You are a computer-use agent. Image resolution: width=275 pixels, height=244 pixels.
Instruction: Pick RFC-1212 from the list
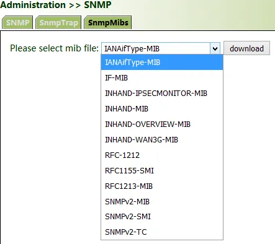click(x=162, y=155)
